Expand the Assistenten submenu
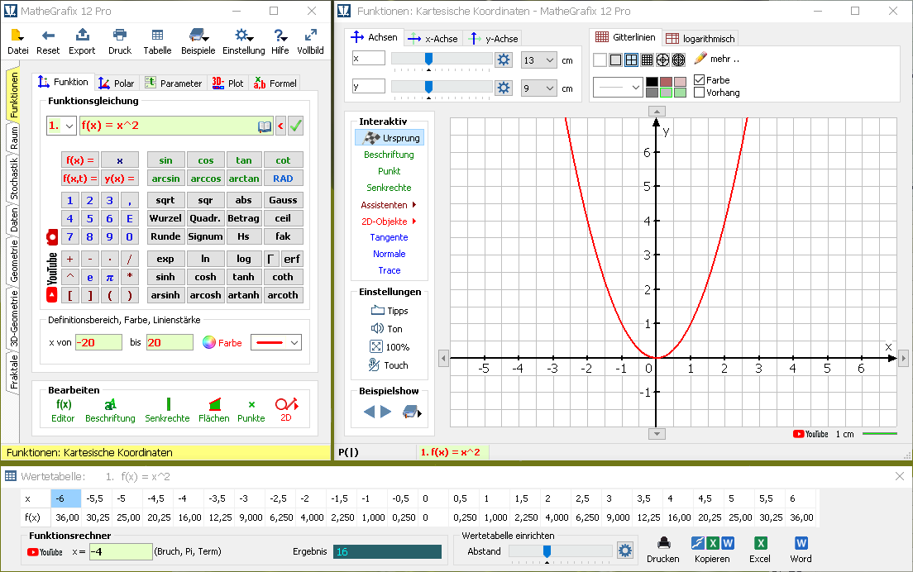 click(x=389, y=205)
